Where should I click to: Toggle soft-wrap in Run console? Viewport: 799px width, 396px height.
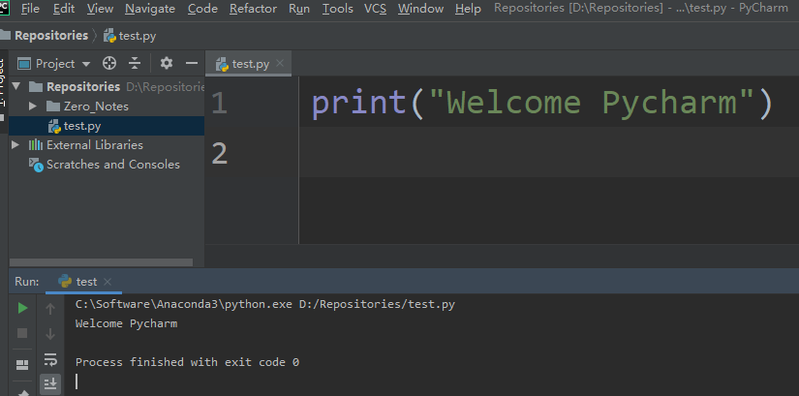pyautogui.click(x=50, y=360)
